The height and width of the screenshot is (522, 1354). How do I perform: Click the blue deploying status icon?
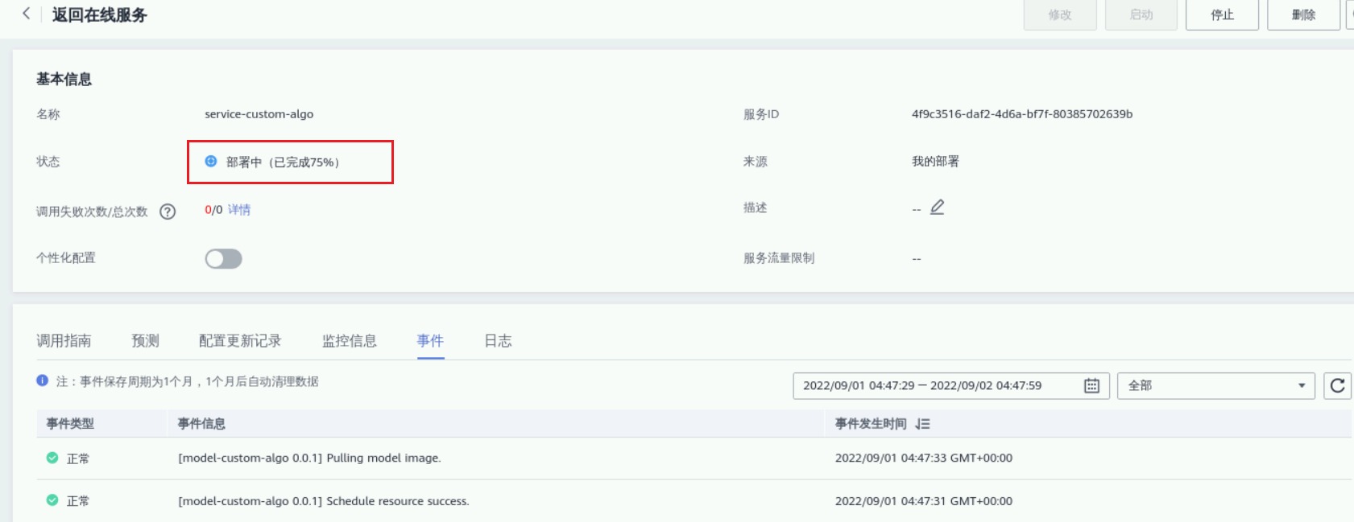211,162
